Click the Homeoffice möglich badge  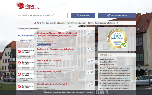[44, 45]
